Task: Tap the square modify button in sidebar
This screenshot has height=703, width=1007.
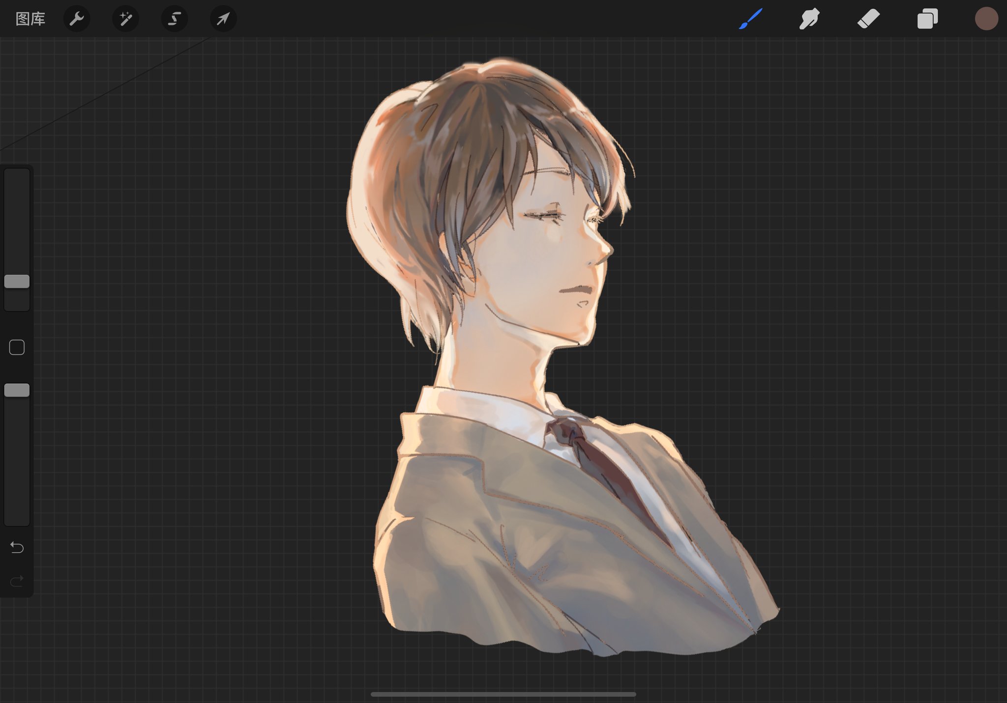Action: (17, 347)
